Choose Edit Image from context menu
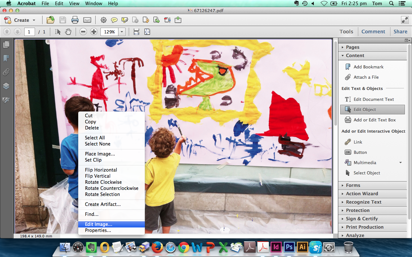Screen dimensions: 412x257 111,224
